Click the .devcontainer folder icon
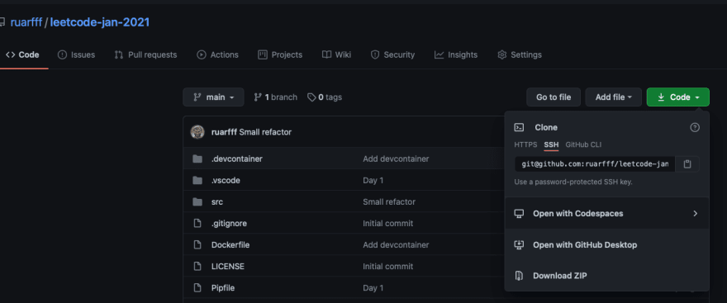Image resolution: width=727 pixels, height=303 pixels. coord(197,159)
